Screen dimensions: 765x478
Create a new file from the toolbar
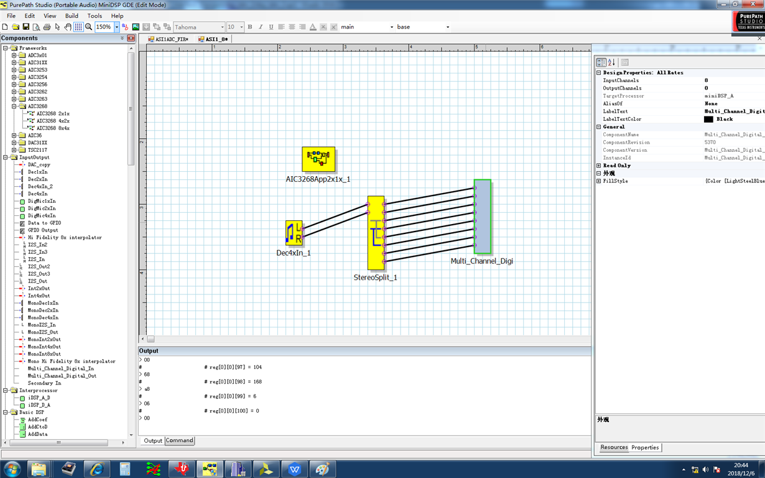tap(5, 27)
